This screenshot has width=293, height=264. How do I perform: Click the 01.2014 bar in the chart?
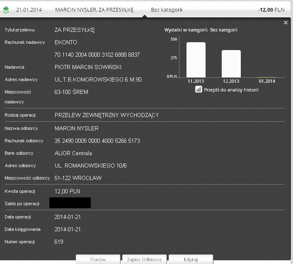point(266,77)
